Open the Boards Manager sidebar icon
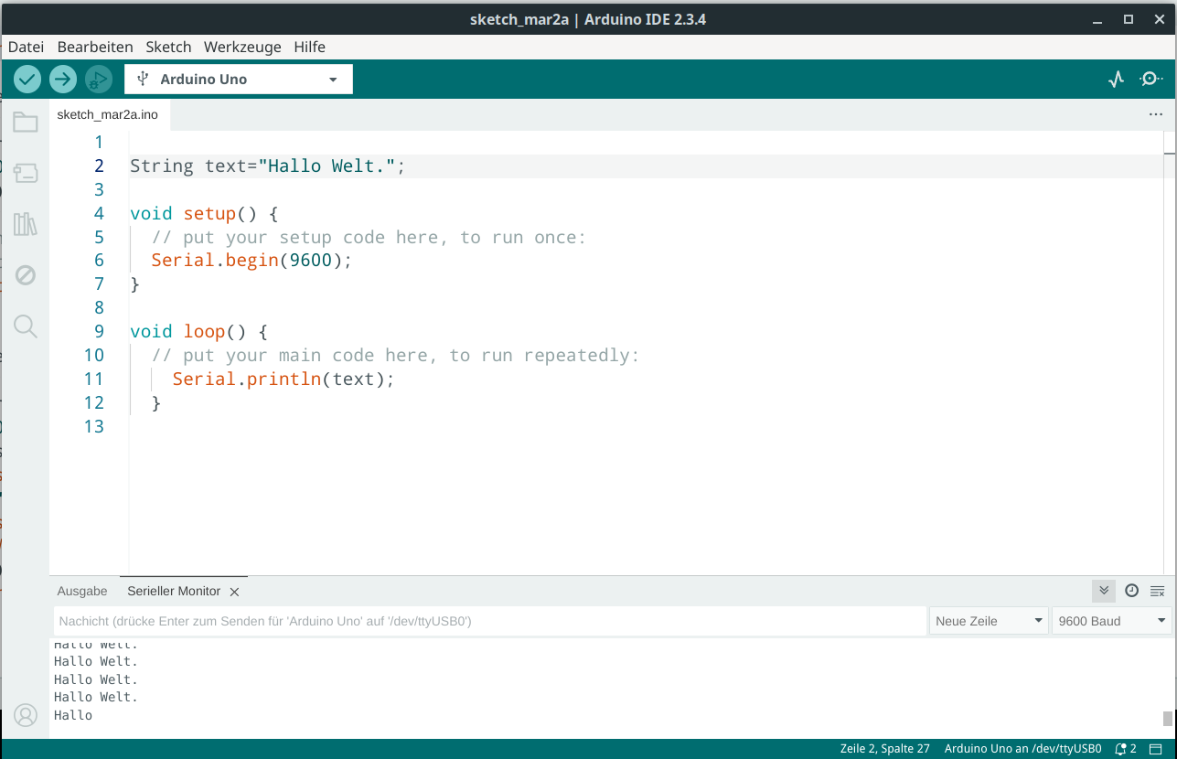1177x759 pixels. pos(26,173)
